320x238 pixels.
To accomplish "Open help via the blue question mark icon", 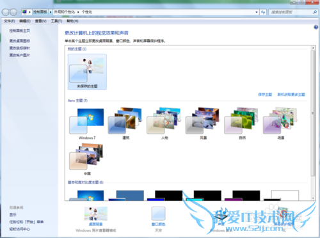I will tap(316, 27).
